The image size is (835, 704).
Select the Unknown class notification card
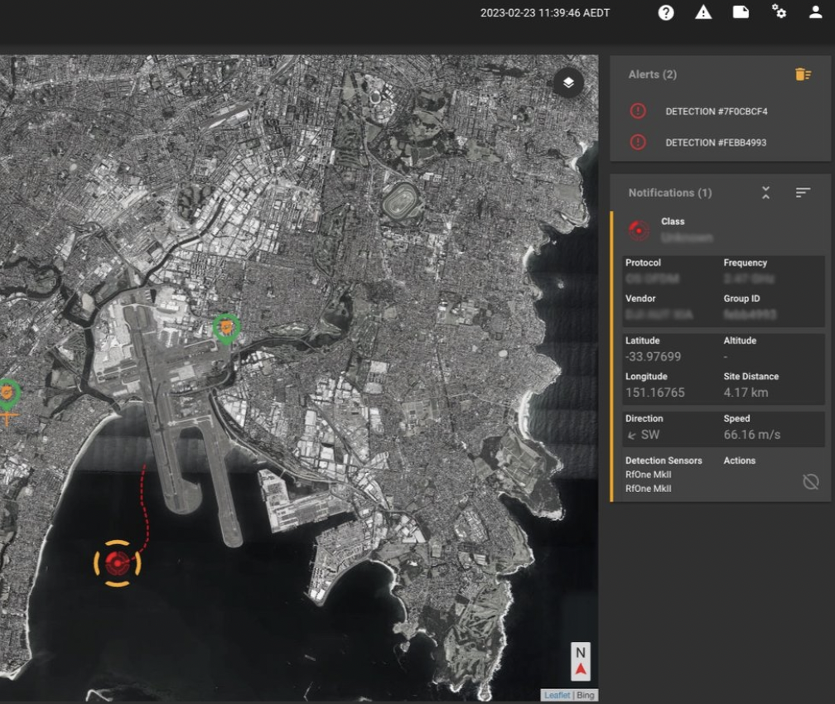click(x=721, y=230)
